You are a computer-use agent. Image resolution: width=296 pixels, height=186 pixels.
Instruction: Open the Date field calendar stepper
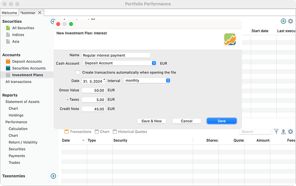104,79
